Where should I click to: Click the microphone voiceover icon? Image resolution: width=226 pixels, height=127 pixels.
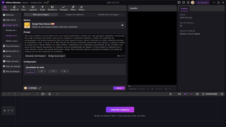pyautogui.click(x=171, y=94)
